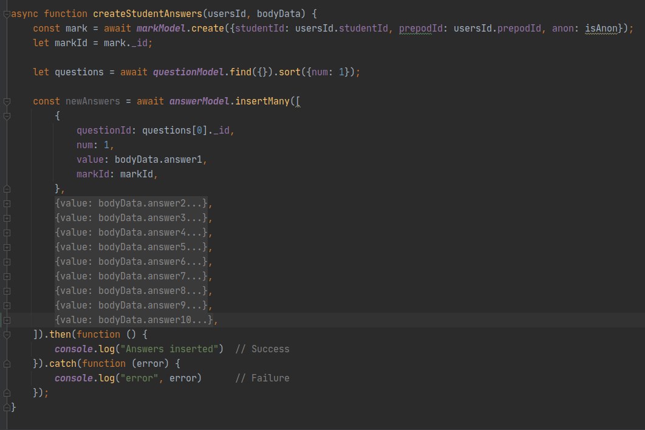The image size is (645, 430).
Task: Click the underlined prepodId key
Action: pyautogui.click(x=420, y=29)
